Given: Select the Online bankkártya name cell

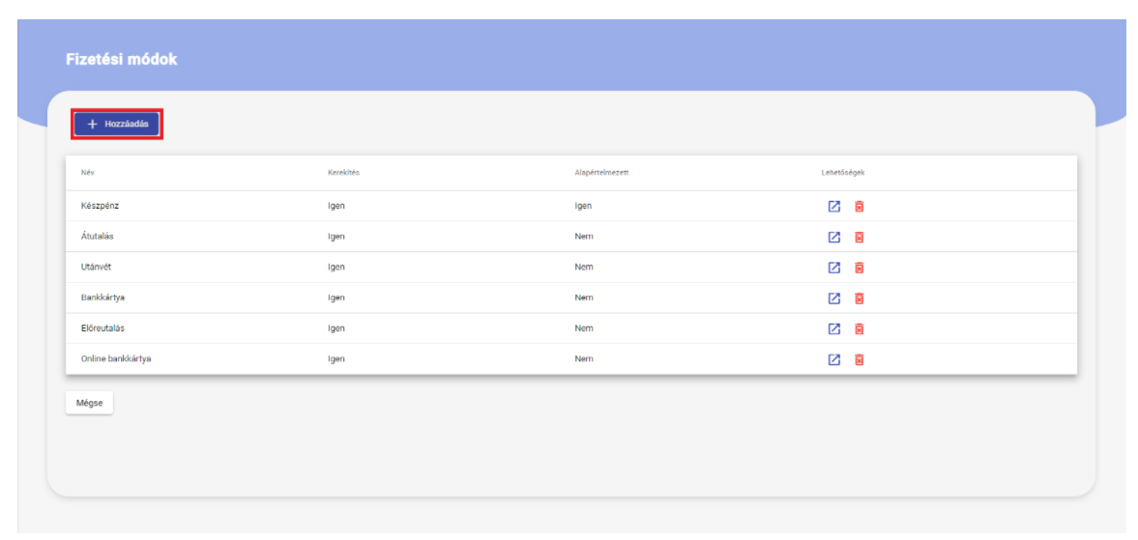Looking at the screenshot, I should point(116,358).
